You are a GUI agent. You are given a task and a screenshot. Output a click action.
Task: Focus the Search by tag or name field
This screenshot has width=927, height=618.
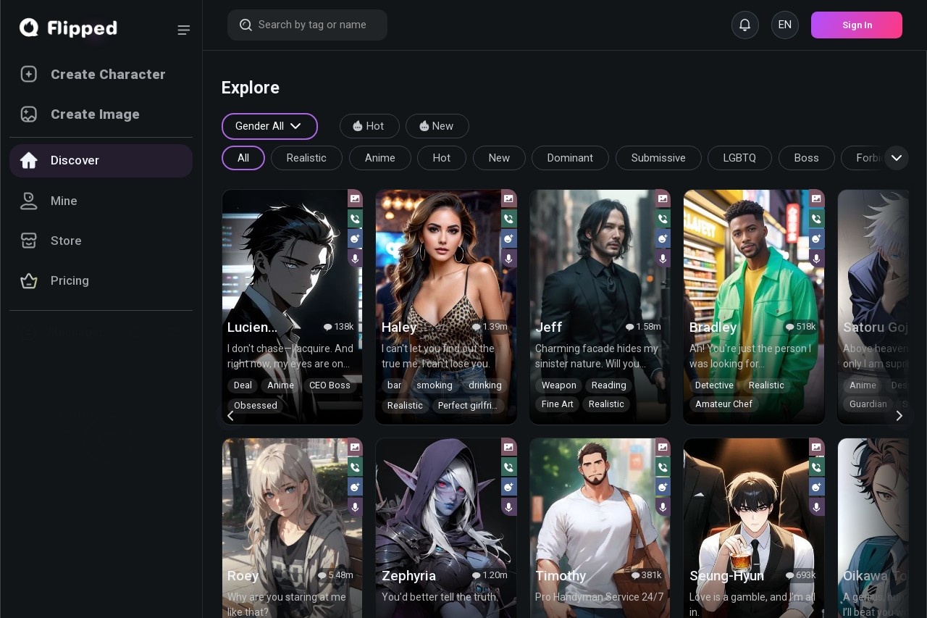(307, 25)
